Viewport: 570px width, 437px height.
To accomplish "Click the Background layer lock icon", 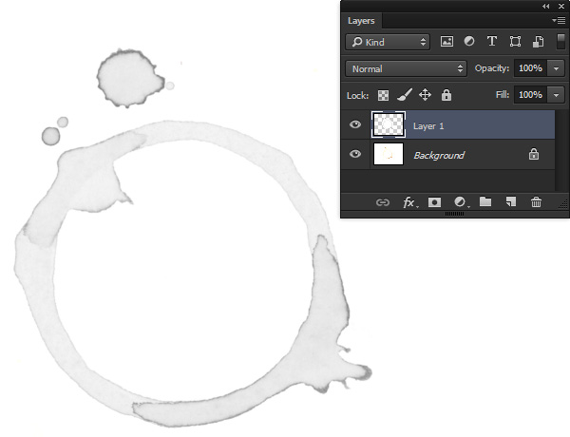I will pos(534,154).
